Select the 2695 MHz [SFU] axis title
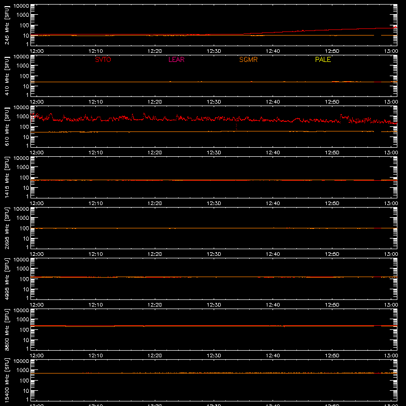 click(x=7, y=228)
